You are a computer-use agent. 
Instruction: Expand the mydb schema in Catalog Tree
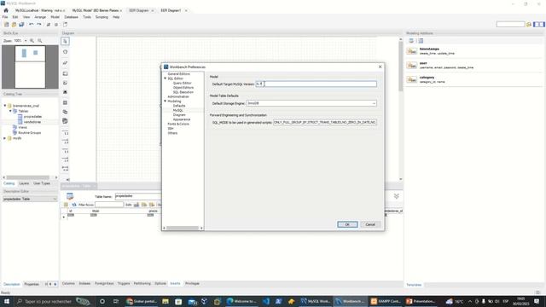[5, 138]
